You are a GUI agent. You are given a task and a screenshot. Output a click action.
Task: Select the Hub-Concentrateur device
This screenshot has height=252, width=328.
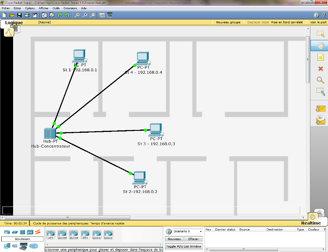coord(50,133)
